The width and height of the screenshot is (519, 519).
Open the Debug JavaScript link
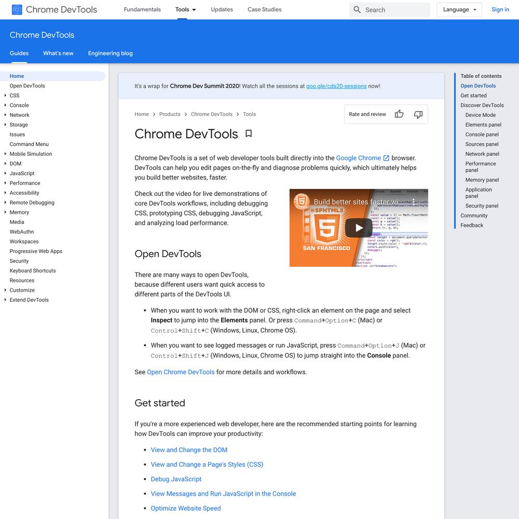pyautogui.click(x=176, y=479)
